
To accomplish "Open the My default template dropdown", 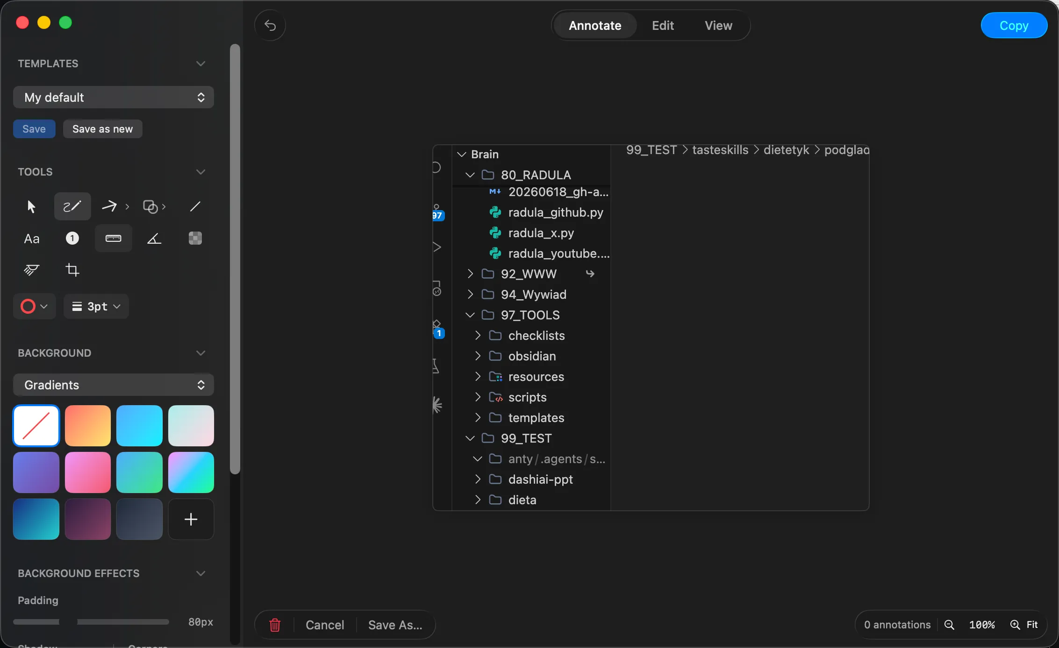I will coord(114,97).
